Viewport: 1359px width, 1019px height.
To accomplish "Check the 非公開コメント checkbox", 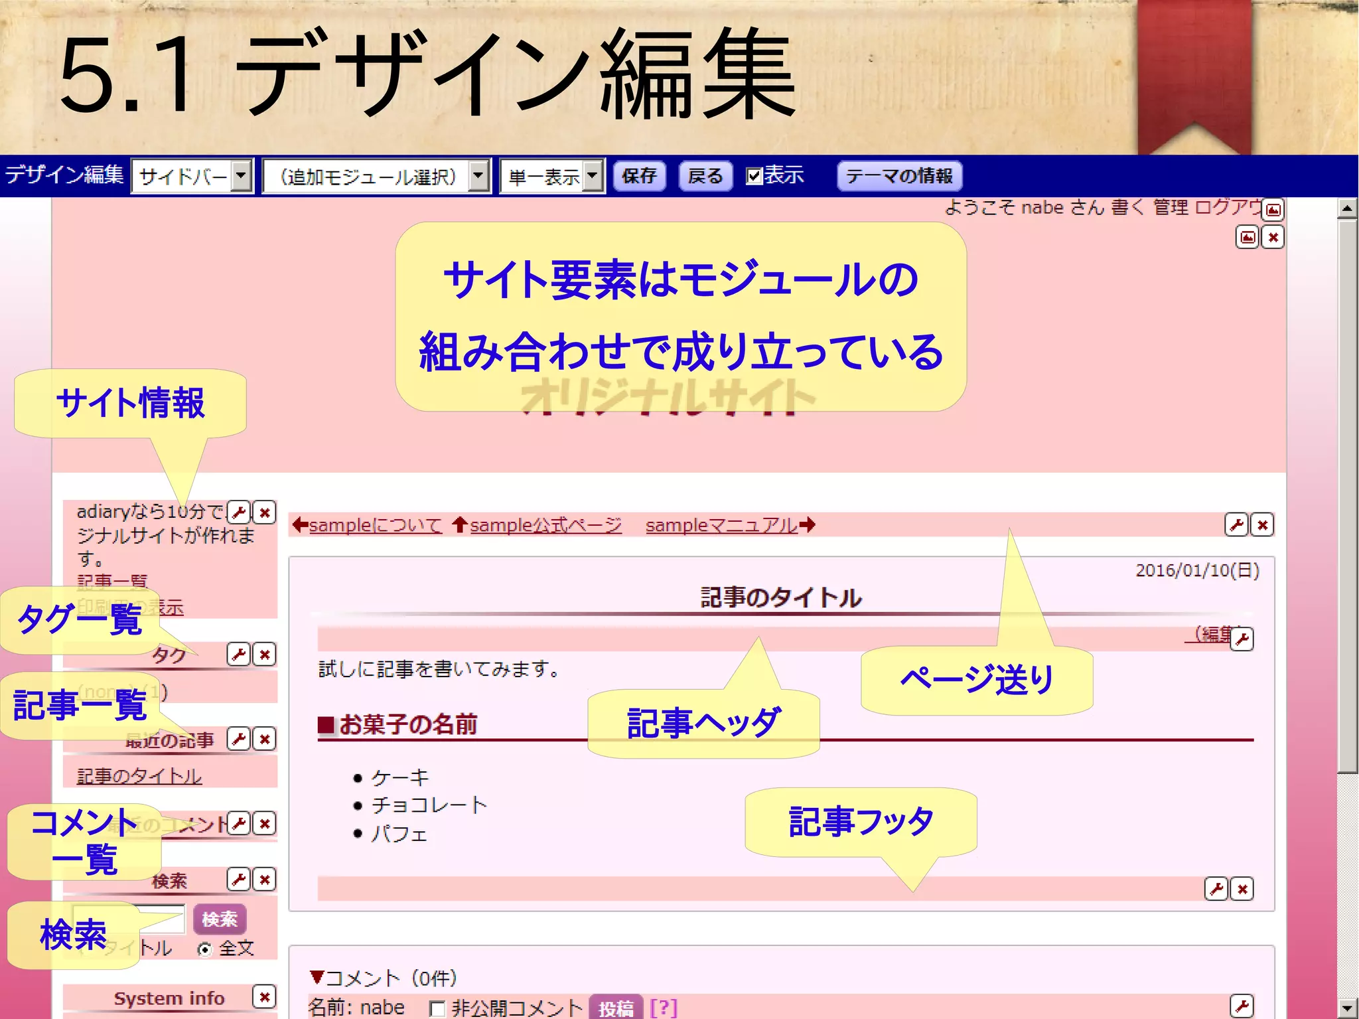I will pyautogui.click(x=437, y=1008).
